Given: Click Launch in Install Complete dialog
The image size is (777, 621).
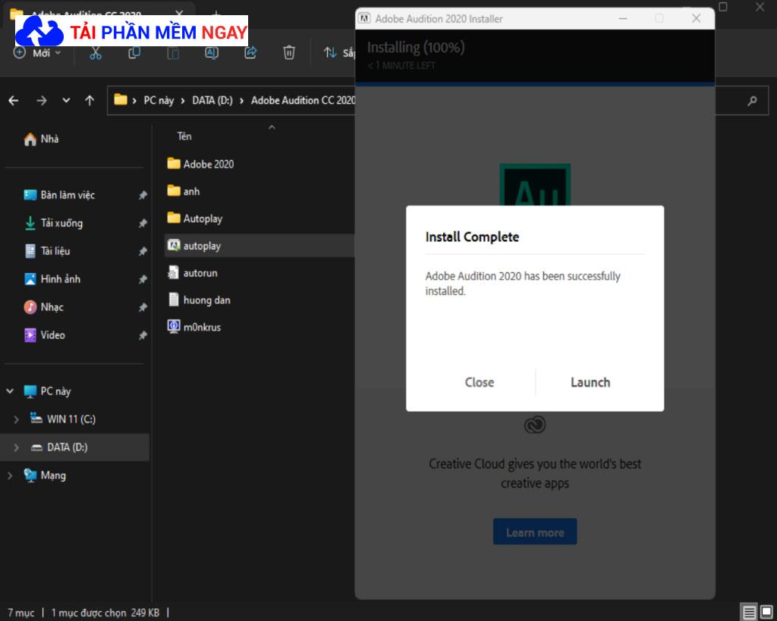Looking at the screenshot, I should (590, 382).
